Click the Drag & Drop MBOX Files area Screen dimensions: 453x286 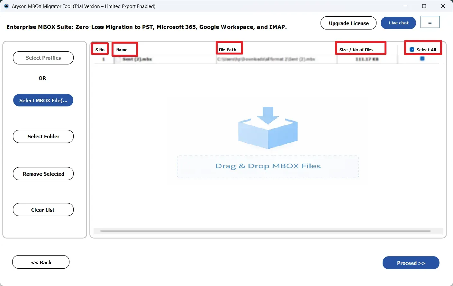click(x=268, y=166)
